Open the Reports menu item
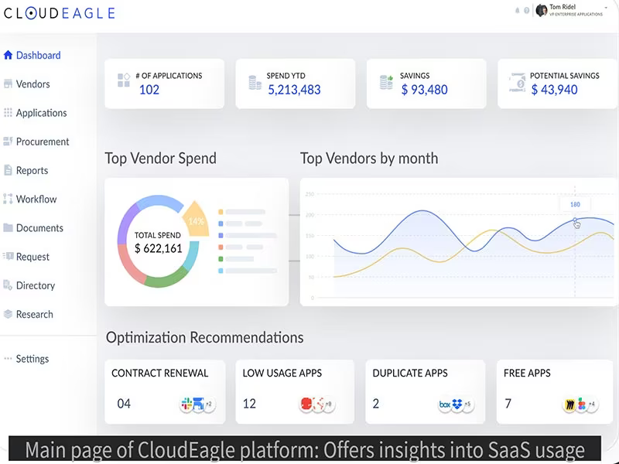Viewport: 619px width, 464px height. pyautogui.click(x=32, y=170)
